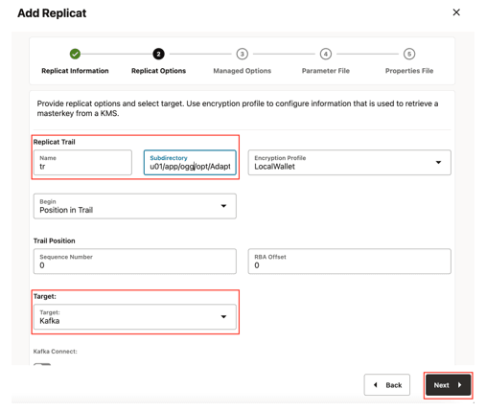The image size is (486, 412).
Task: Click the Back button
Action: [x=387, y=385]
